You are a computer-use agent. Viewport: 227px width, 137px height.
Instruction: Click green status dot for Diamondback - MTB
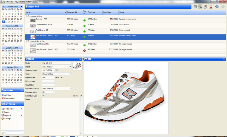tap(84, 26)
